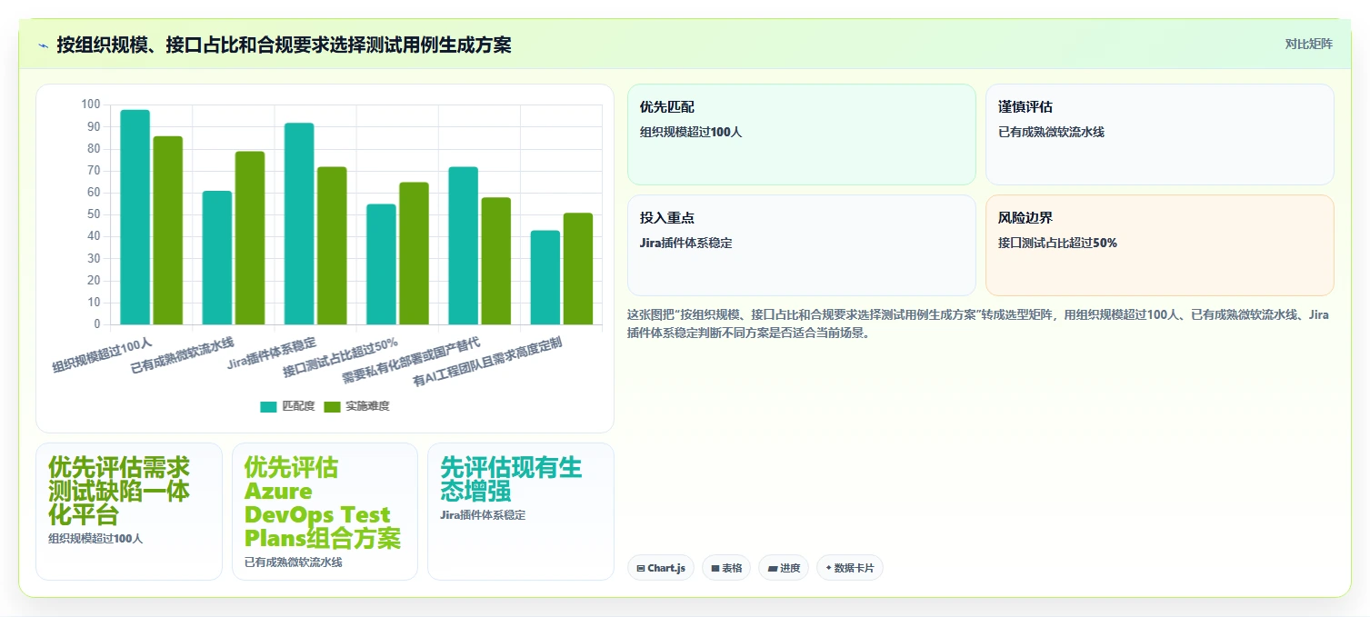
Task: Click axis label 有AI工程团队且需求高度定制
Action: [x=487, y=362]
